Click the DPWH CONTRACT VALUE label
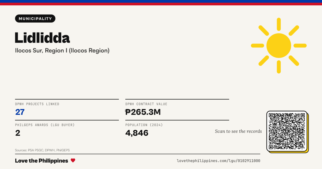This screenshot has width=322, height=169. (x=146, y=104)
